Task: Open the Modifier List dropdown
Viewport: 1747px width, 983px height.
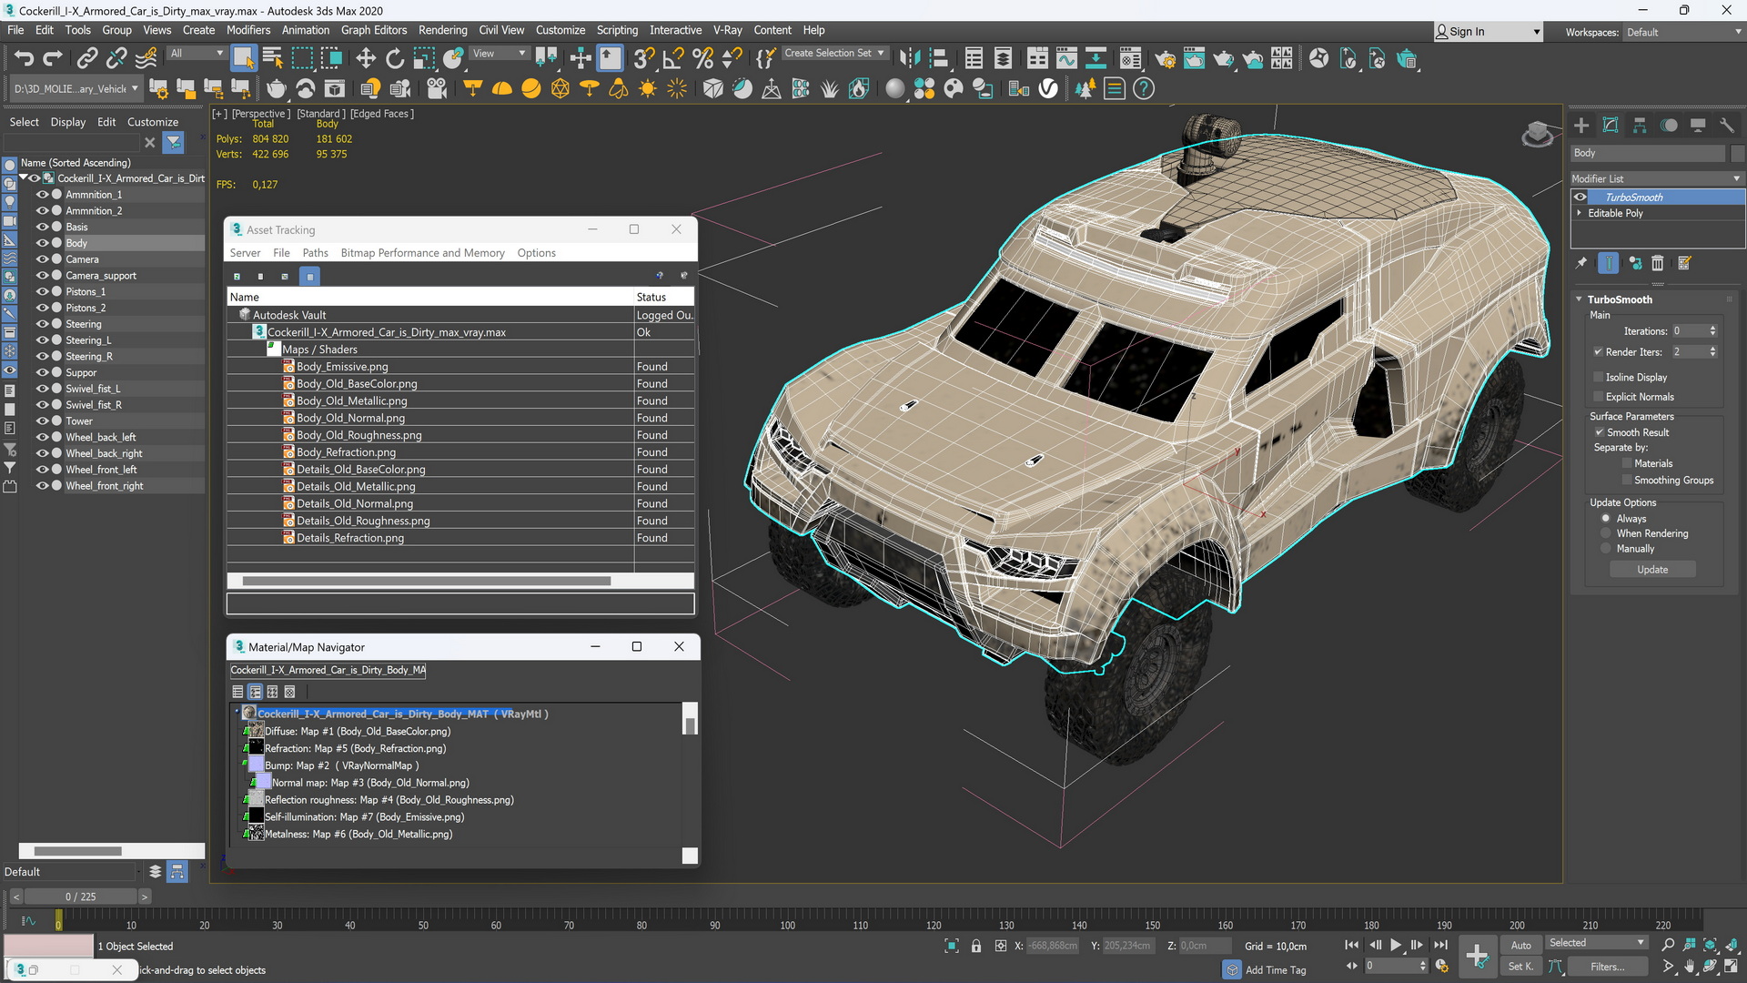Action: 1656,178
